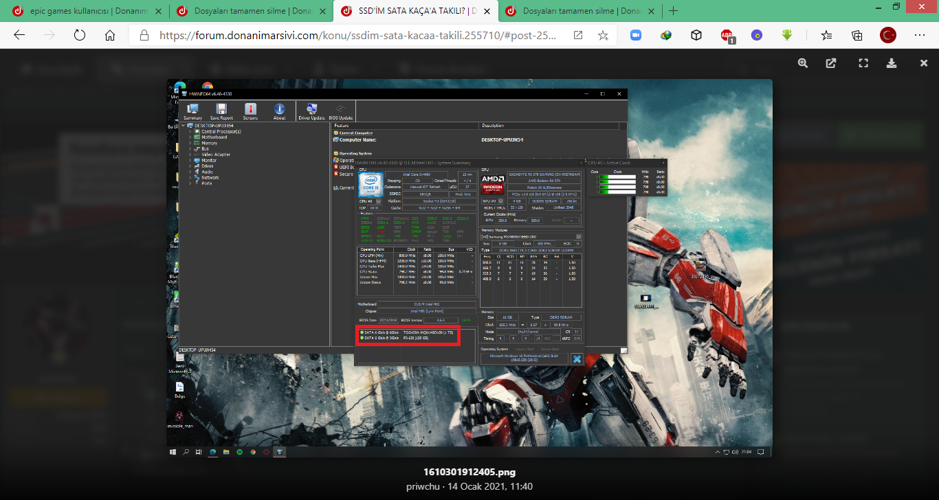This screenshot has height=500, width=939.
Task: Click HWiNFO About icon in the image
Action: pos(279,111)
